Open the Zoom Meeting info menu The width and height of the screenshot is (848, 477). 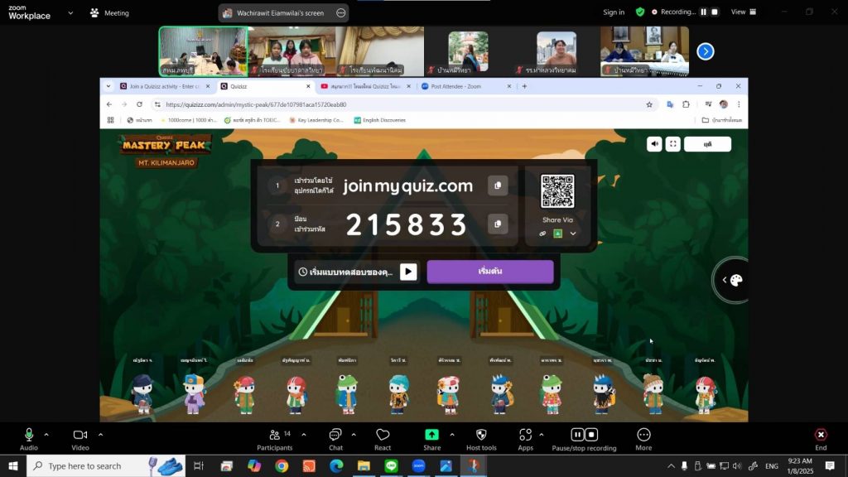[109, 13]
